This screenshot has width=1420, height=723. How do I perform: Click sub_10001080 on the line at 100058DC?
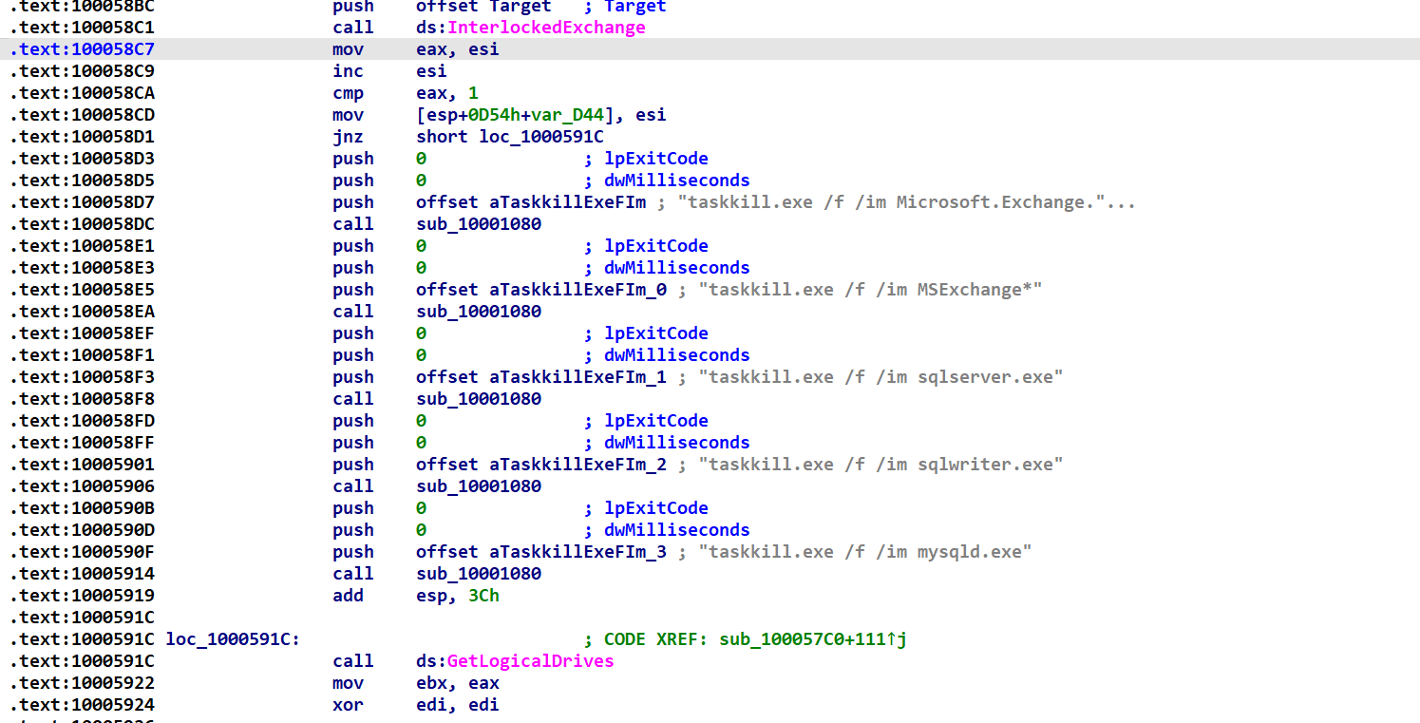[x=479, y=224]
